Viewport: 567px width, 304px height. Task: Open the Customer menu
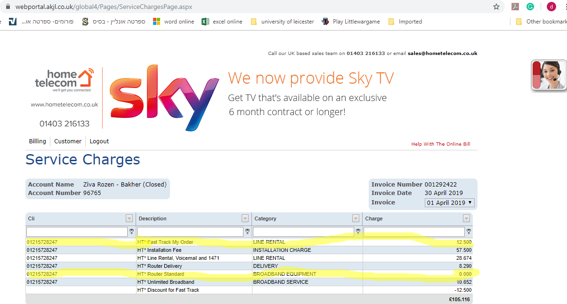[68, 141]
